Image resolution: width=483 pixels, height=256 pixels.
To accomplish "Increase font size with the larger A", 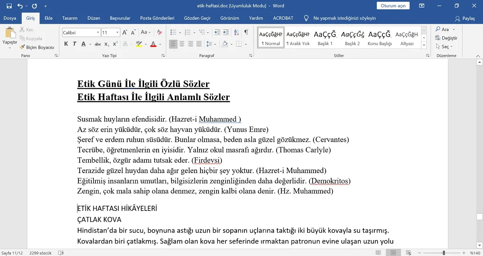I will [x=125, y=33].
